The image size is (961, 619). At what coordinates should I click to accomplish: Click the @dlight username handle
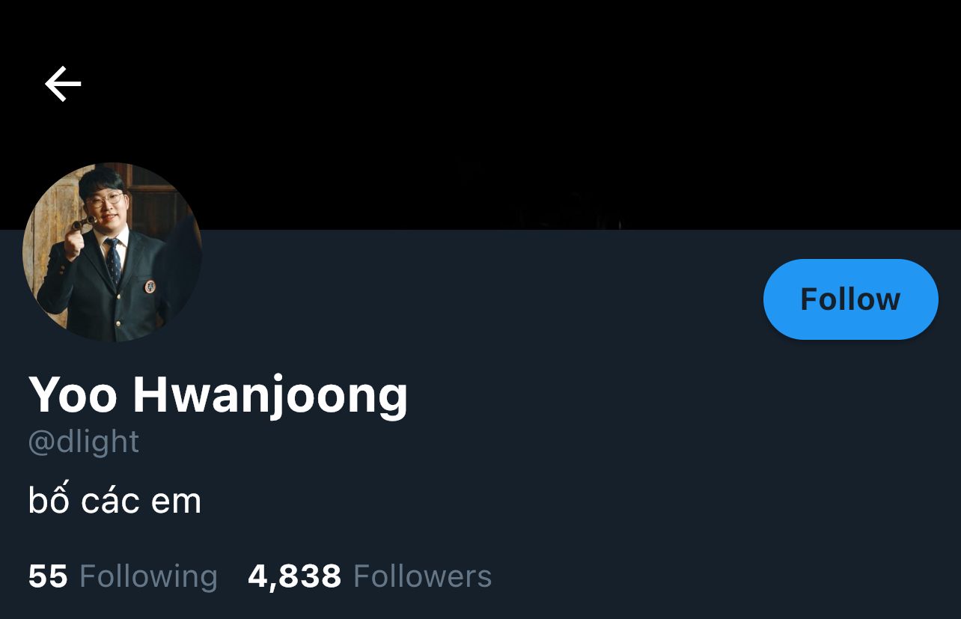click(84, 442)
